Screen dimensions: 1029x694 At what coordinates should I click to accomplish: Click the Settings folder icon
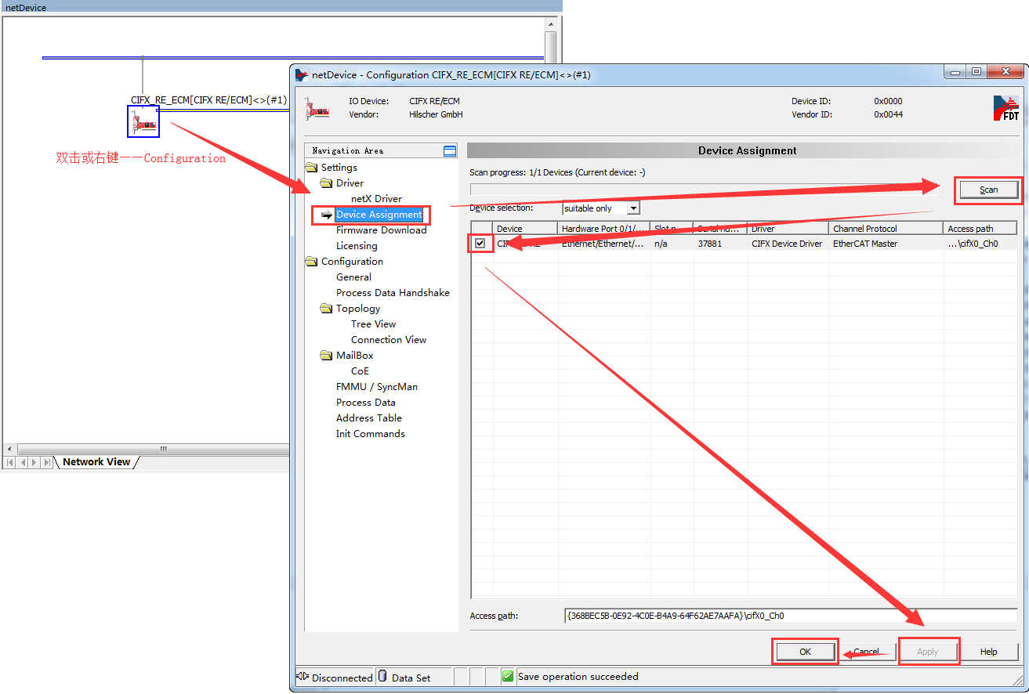coord(312,167)
